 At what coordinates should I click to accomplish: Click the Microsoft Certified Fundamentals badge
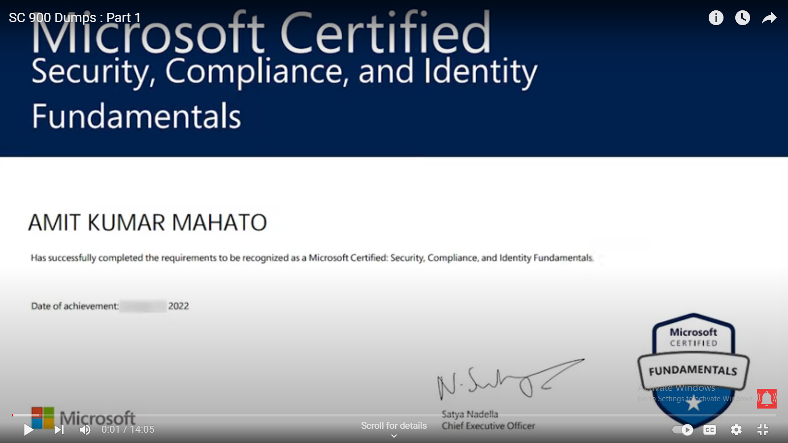693,370
